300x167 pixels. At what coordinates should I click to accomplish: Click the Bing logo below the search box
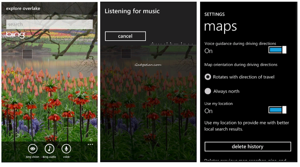16,35
